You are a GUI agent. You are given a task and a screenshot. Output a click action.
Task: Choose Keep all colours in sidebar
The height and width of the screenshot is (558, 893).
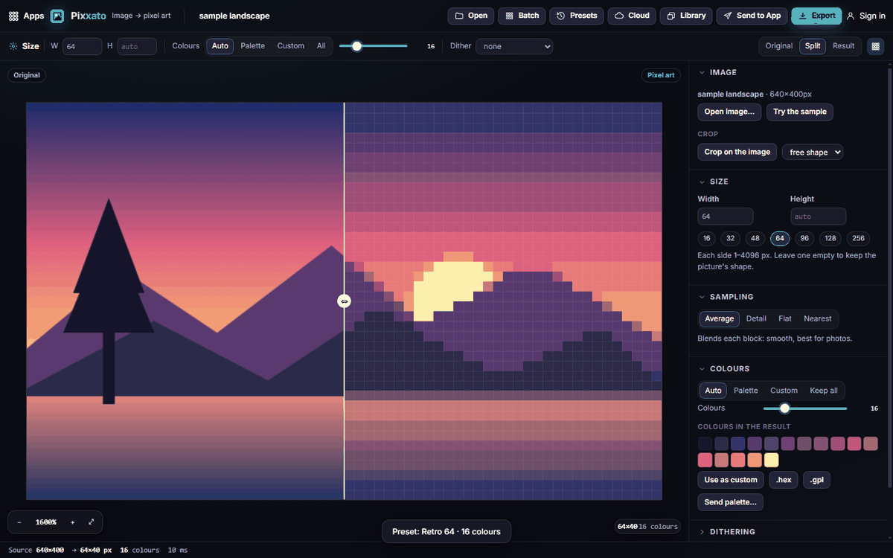click(824, 391)
